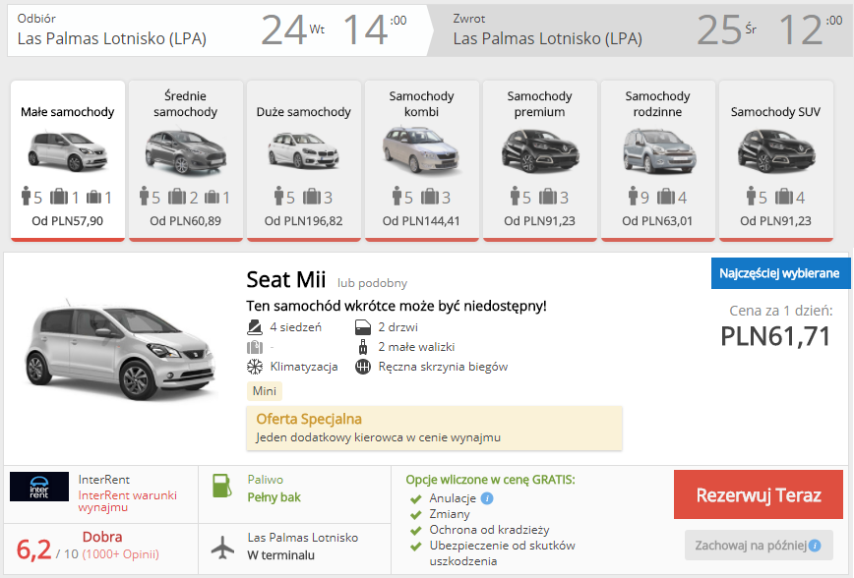Click the return time 12:00
854x578 pixels.
tap(811, 29)
